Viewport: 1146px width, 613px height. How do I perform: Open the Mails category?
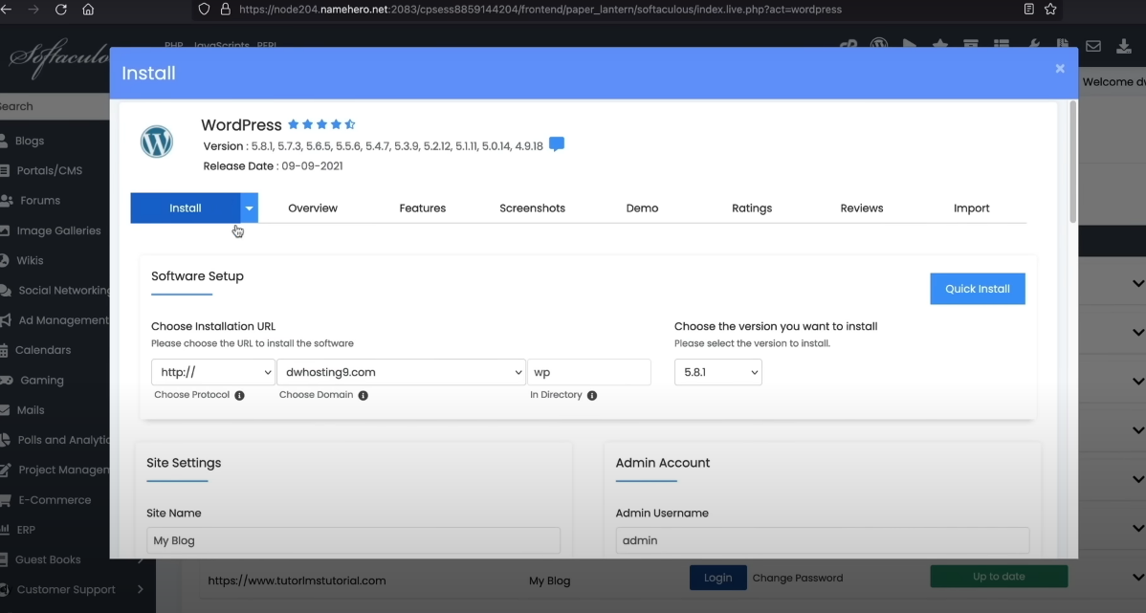[30, 410]
